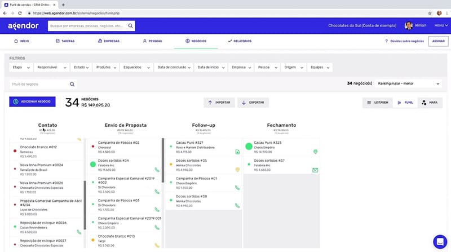Viewport: 451px width, 252px height.
Task: Click location pin on Cacau Puro #323
Action: coord(315,152)
